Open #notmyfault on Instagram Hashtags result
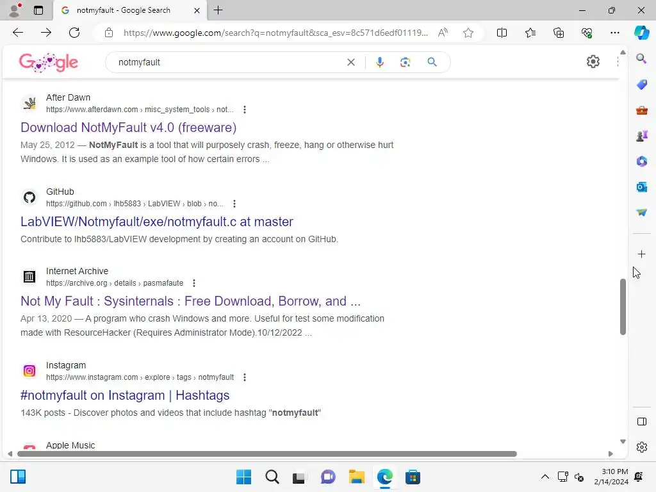 click(125, 395)
